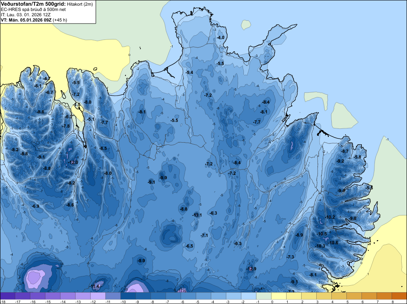Click the -8.7 temperature value
407x304 pixels.
coord(345,151)
